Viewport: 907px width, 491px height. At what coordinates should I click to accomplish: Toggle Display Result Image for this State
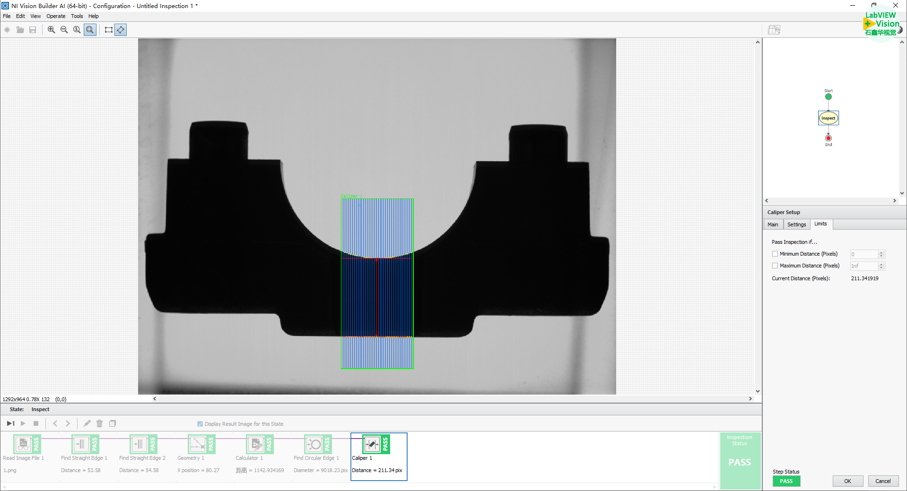(x=200, y=424)
